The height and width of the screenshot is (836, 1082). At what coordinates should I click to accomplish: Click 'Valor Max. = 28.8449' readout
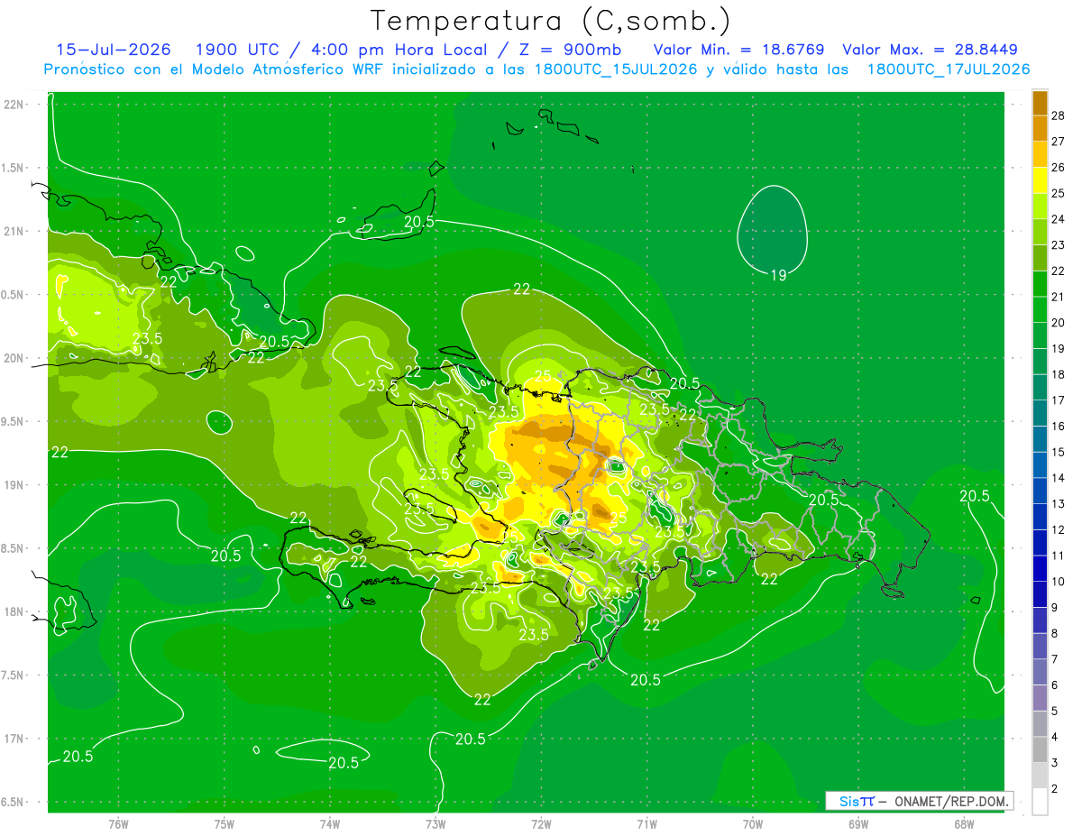click(930, 50)
